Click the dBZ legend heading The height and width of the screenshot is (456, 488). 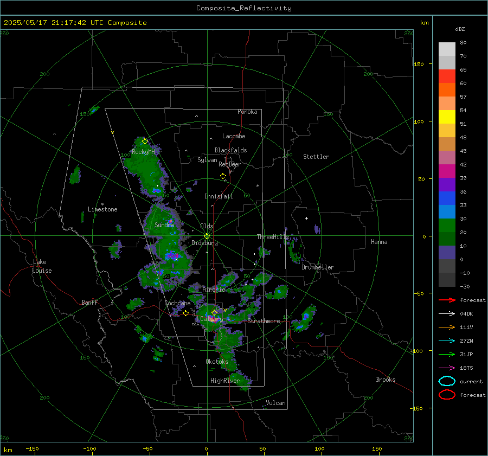click(460, 29)
